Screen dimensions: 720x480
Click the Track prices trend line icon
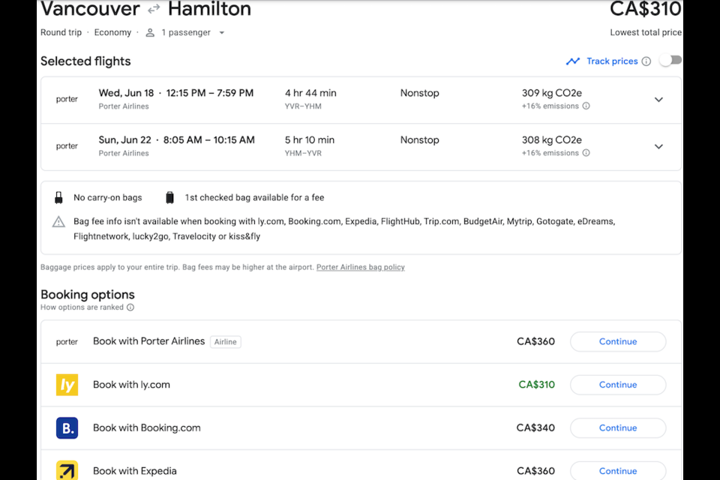point(572,61)
